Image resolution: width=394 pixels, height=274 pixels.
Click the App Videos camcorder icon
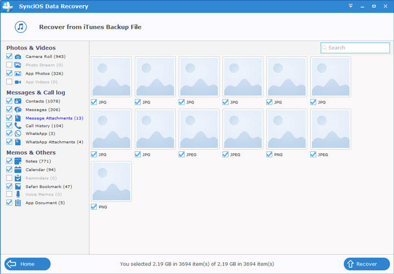[x=18, y=82]
